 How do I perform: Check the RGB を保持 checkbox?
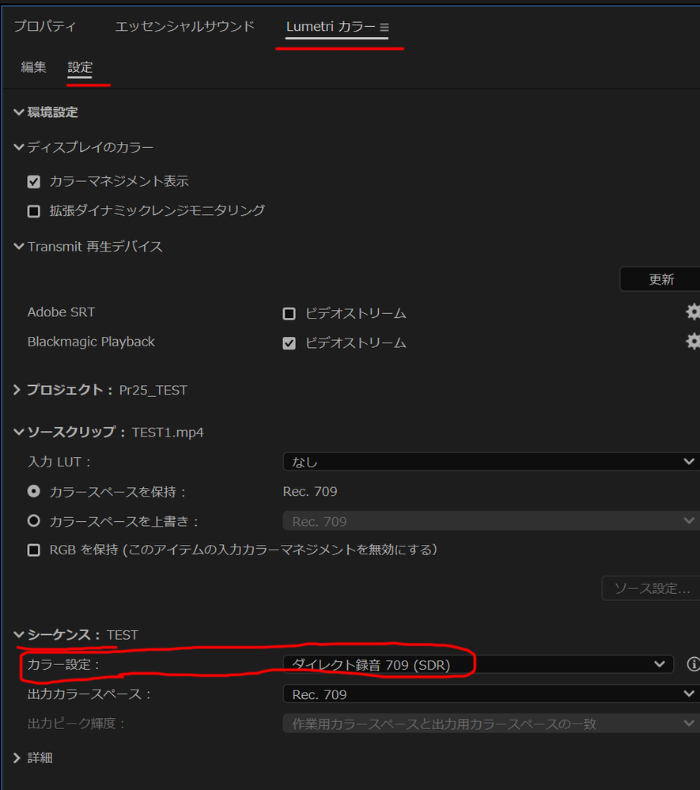[x=33, y=550]
